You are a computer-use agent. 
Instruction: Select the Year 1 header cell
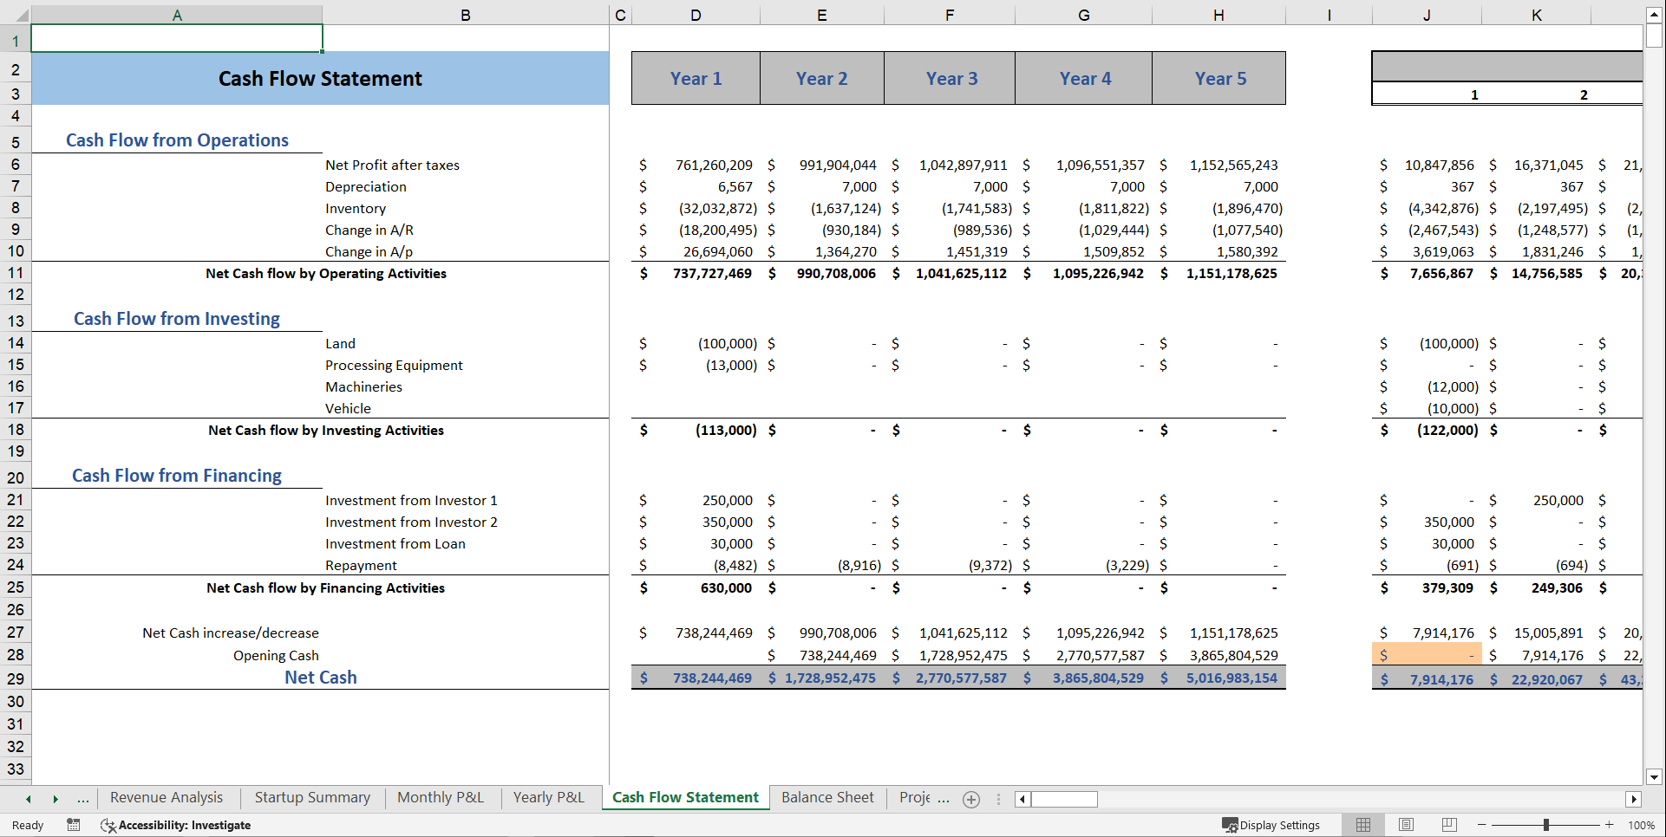(696, 78)
